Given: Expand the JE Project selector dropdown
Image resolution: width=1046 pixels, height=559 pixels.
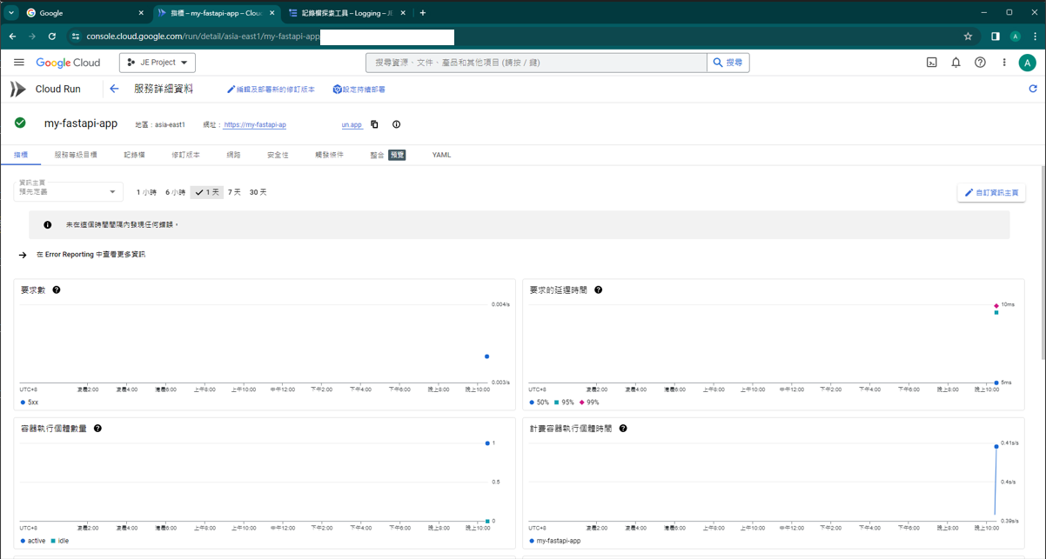Looking at the screenshot, I should point(158,63).
